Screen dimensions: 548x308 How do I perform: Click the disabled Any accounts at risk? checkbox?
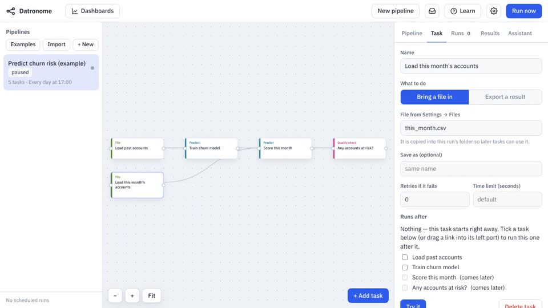point(405,287)
